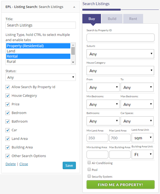The image size is (160, 194).
Task: Enable the Pool checkbox
Action: [89, 169]
